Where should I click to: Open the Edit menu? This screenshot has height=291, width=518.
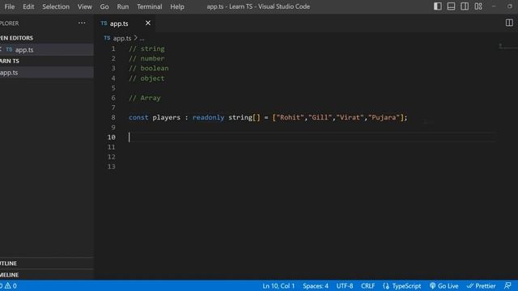pos(28,6)
